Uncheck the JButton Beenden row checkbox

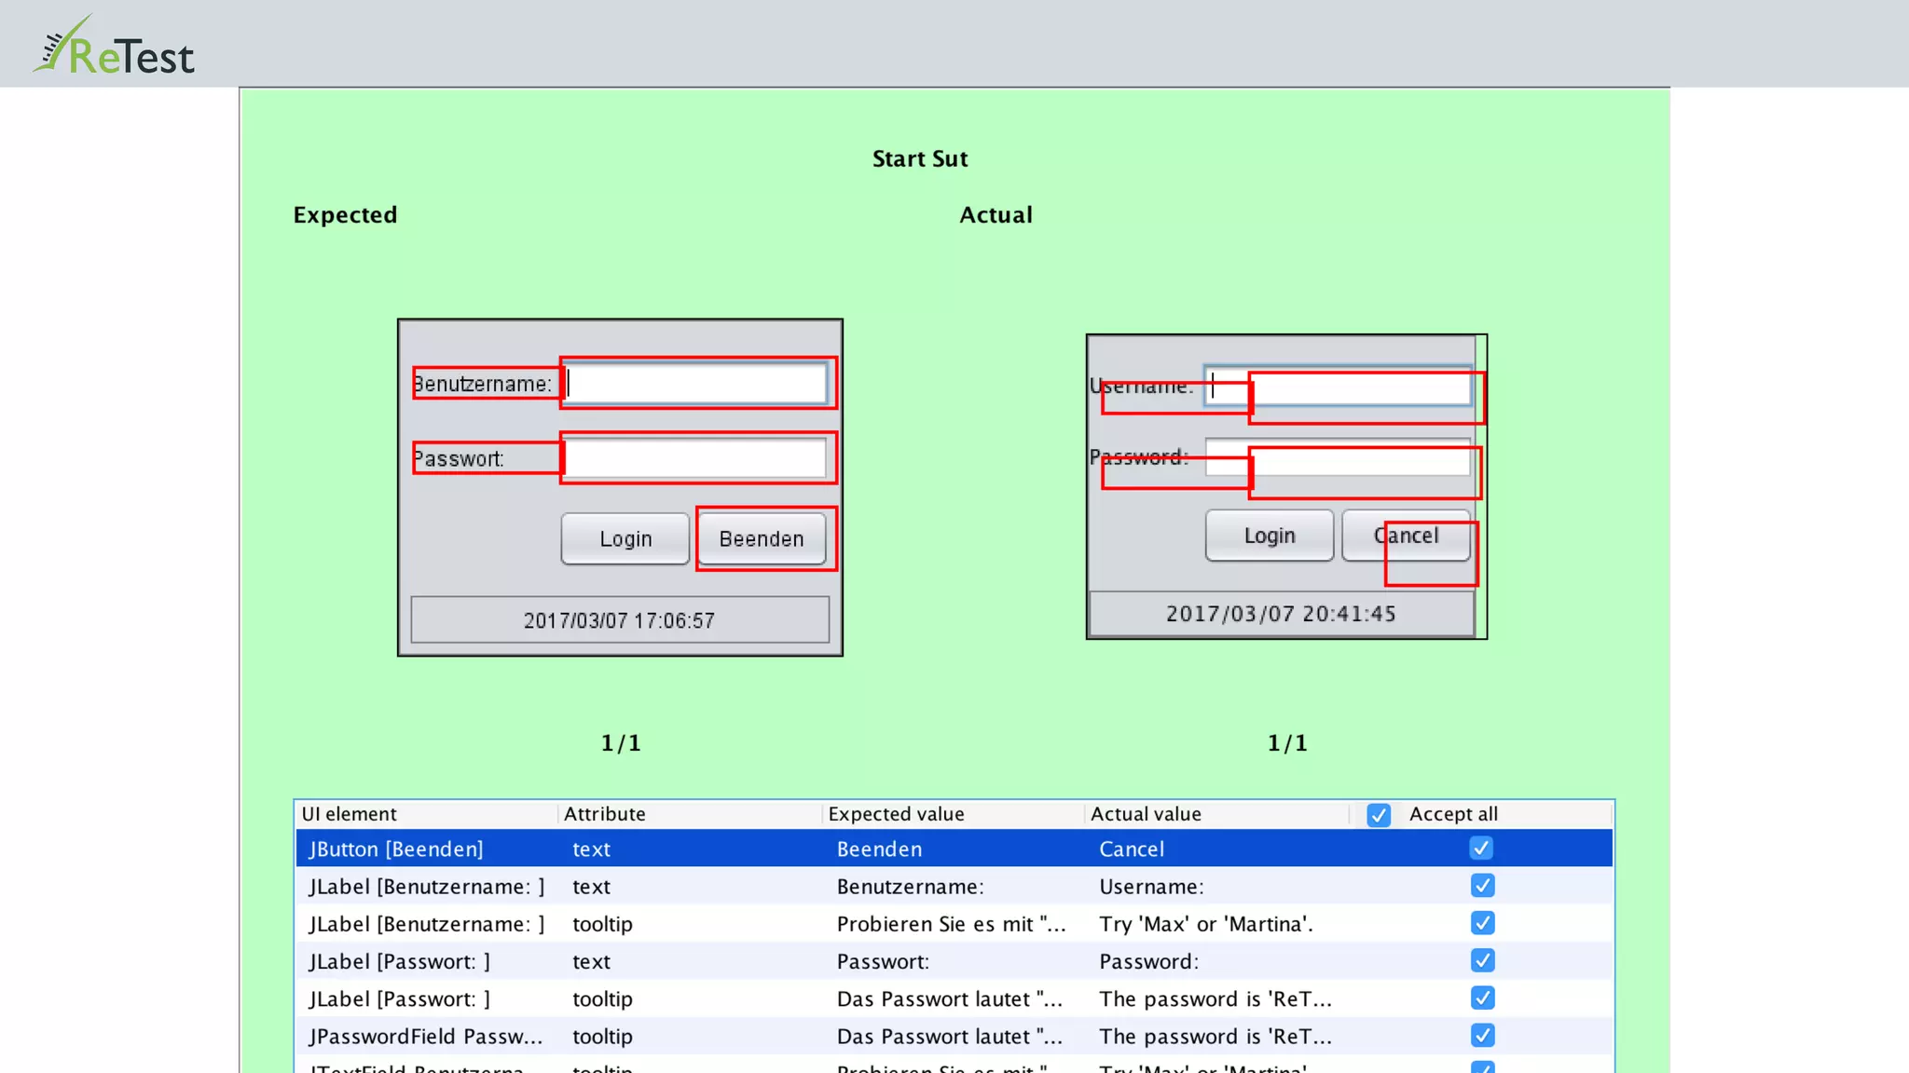1481,849
